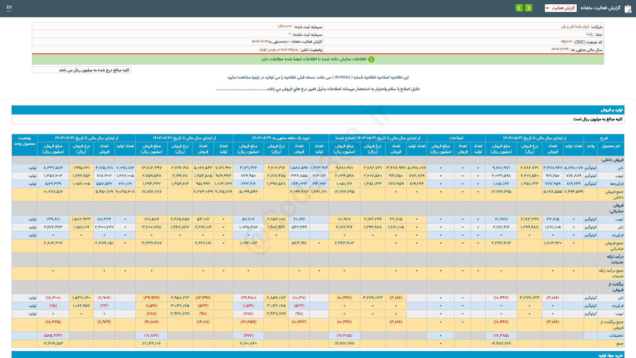The width and height of the screenshot is (636, 358).
Task: Switch language via the EN link
Action: pos(9,7)
